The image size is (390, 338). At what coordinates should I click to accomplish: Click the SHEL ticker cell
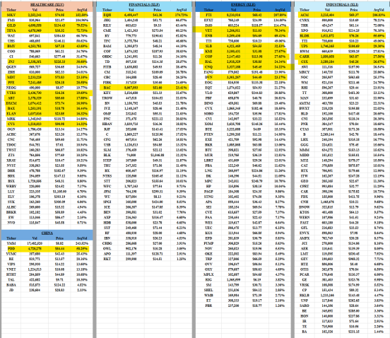tap(208, 290)
